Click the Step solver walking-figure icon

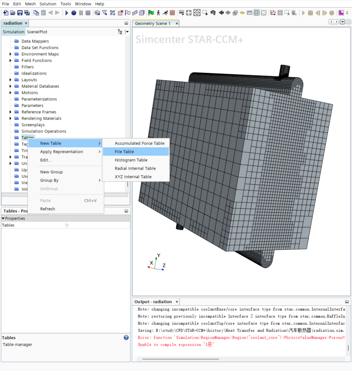158,13
